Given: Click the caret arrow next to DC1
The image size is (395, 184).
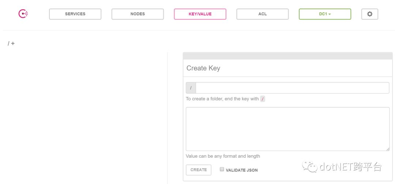Looking at the screenshot, I should (330, 14).
